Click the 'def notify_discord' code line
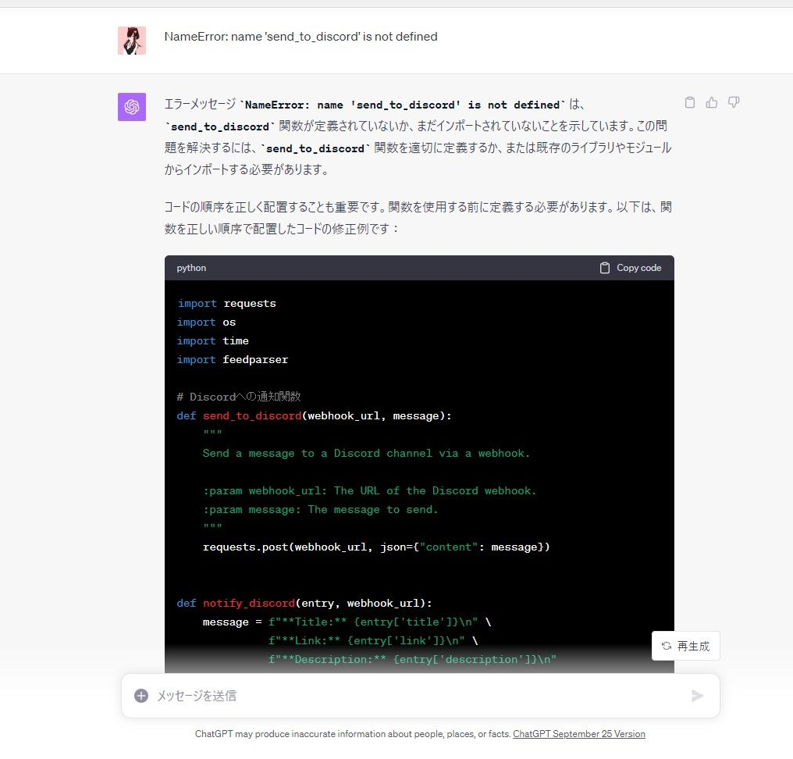This screenshot has height=759, width=793. coord(304,603)
